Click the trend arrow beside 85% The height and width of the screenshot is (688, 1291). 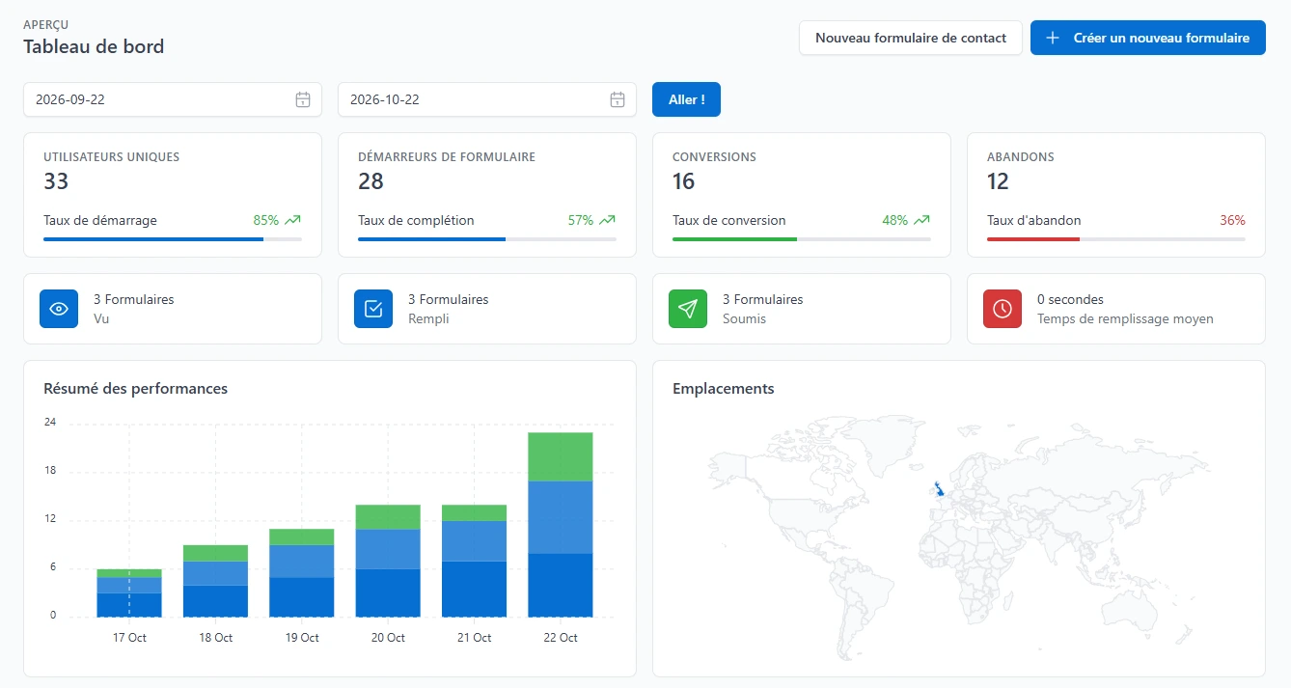[292, 220]
